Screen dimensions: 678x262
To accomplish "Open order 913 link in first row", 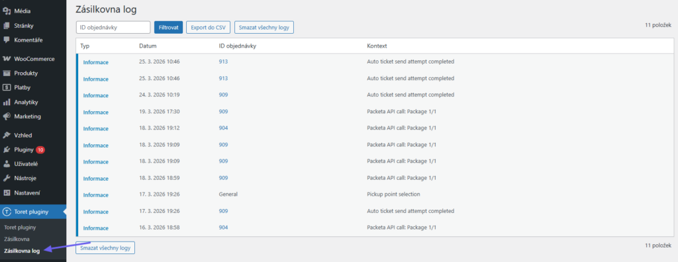I will click(x=223, y=62).
